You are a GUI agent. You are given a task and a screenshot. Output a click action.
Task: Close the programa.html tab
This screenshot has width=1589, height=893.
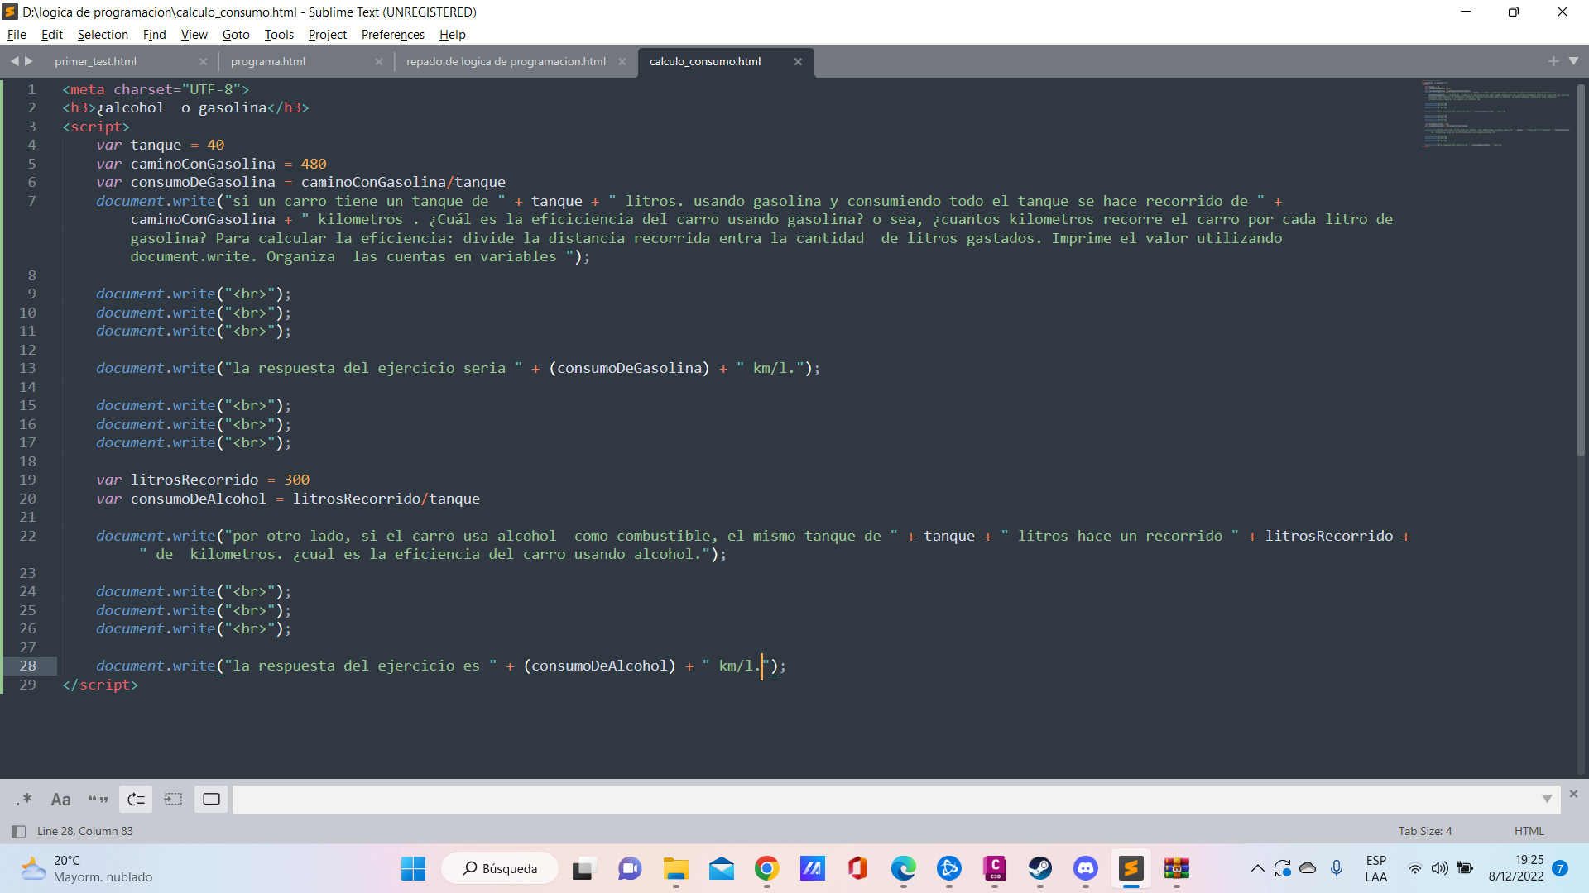[379, 62]
